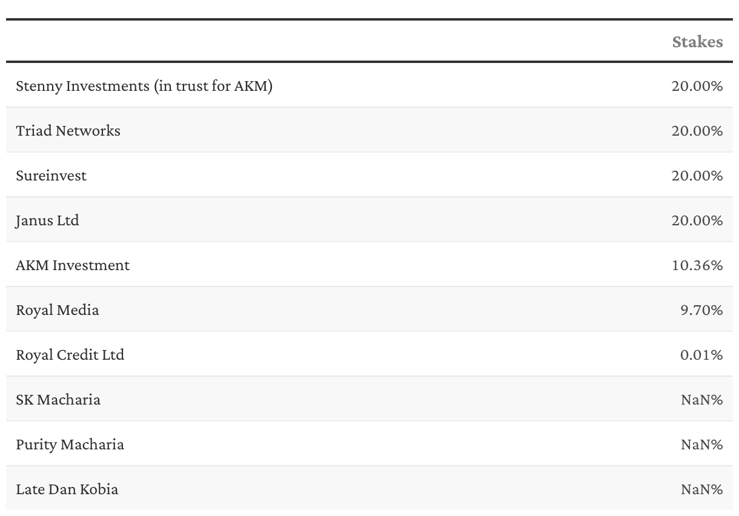Select the Purity Macharia row label
Image resolution: width=739 pixels, height=516 pixels.
pyautogui.click(x=70, y=445)
